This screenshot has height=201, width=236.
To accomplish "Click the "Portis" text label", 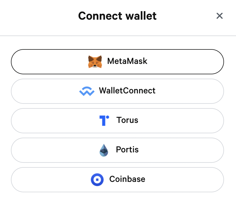I will point(127,150).
